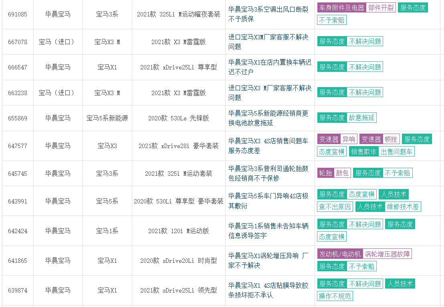Click complaint ID 667078
Image resolution: width=444 pixels, height=307 pixels.
(18, 42)
